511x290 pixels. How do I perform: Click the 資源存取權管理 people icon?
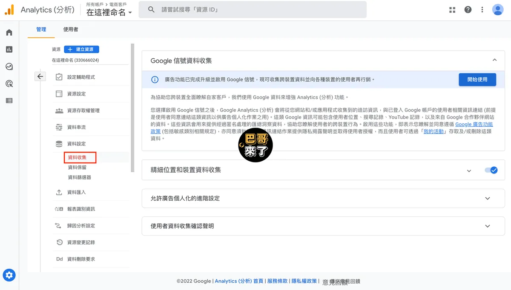59,111
